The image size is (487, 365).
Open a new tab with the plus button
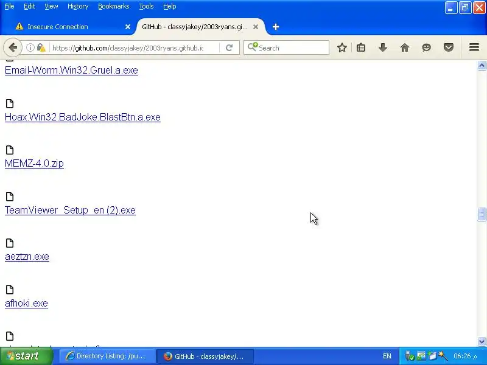pyautogui.click(x=276, y=27)
